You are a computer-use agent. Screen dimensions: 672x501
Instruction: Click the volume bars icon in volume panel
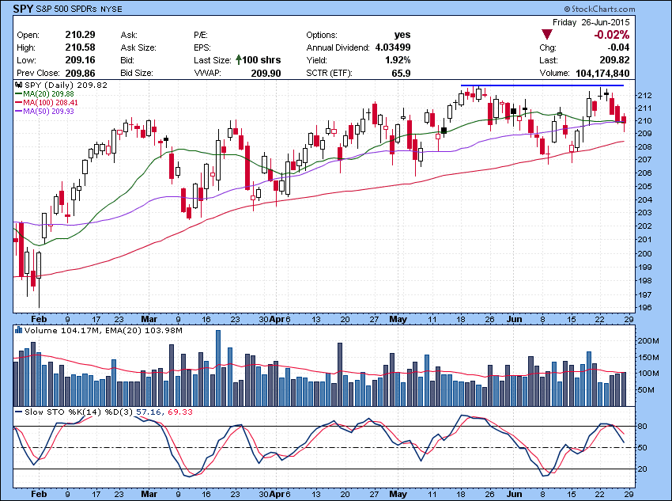click(x=19, y=330)
